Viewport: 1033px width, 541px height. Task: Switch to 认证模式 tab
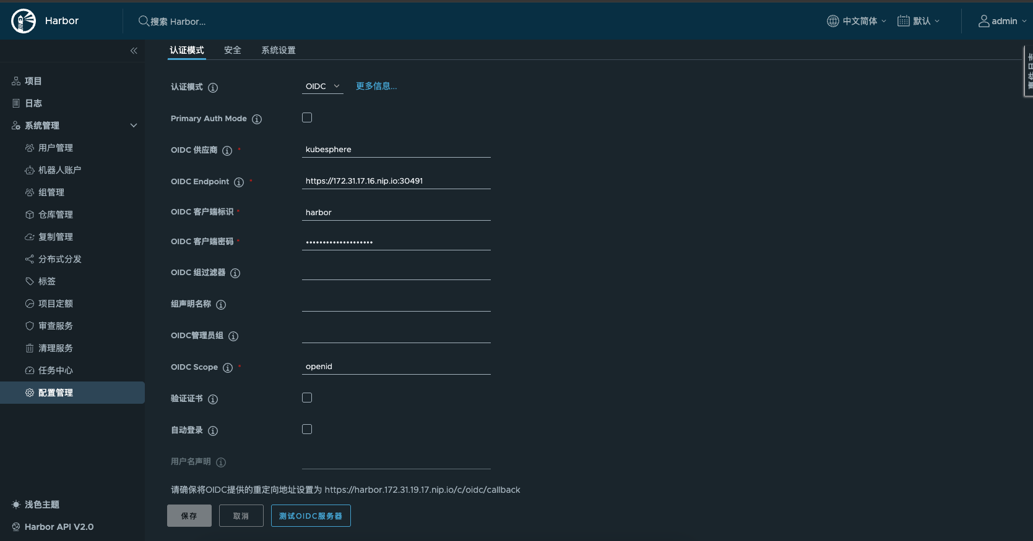pyautogui.click(x=187, y=50)
